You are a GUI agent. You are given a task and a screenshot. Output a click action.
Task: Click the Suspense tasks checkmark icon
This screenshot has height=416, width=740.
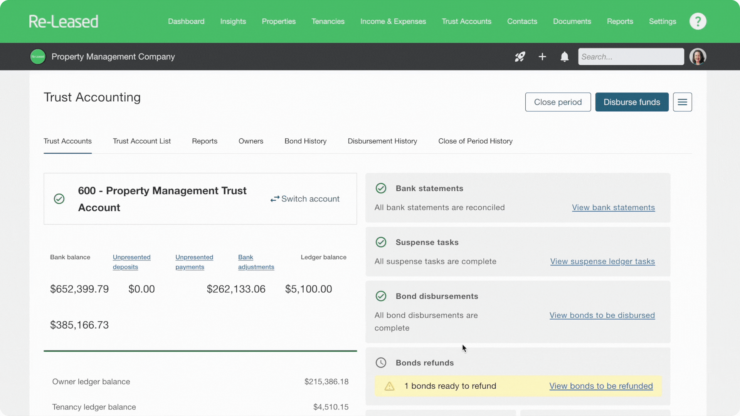[381, 242]
